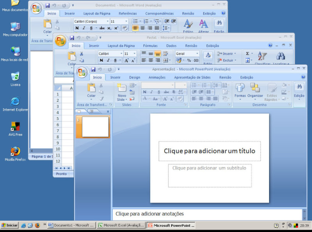Image resolution: width=312 pixels, height=232 pixels.
Task: Toggle center horizontal alignment in Excel
Action: [151, 60]
